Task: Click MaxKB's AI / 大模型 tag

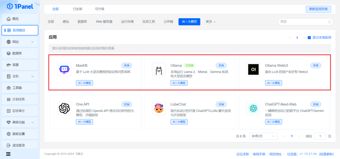Action: (x=84, y=83)
